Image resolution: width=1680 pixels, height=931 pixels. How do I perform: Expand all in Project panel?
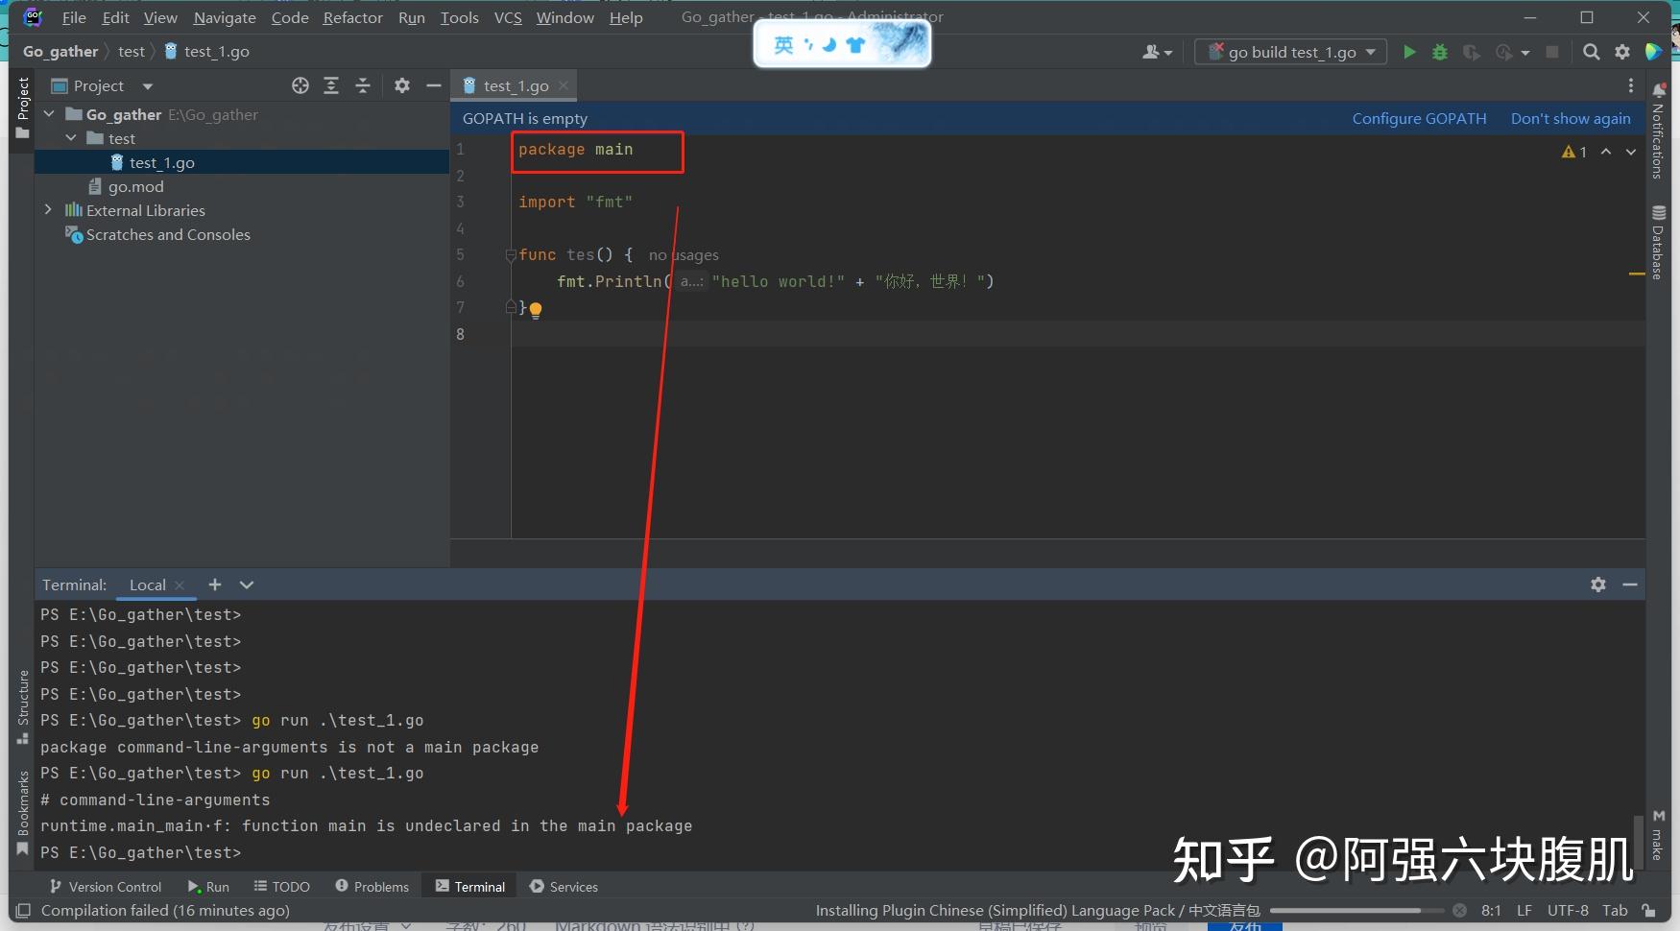tap(331, 85)
